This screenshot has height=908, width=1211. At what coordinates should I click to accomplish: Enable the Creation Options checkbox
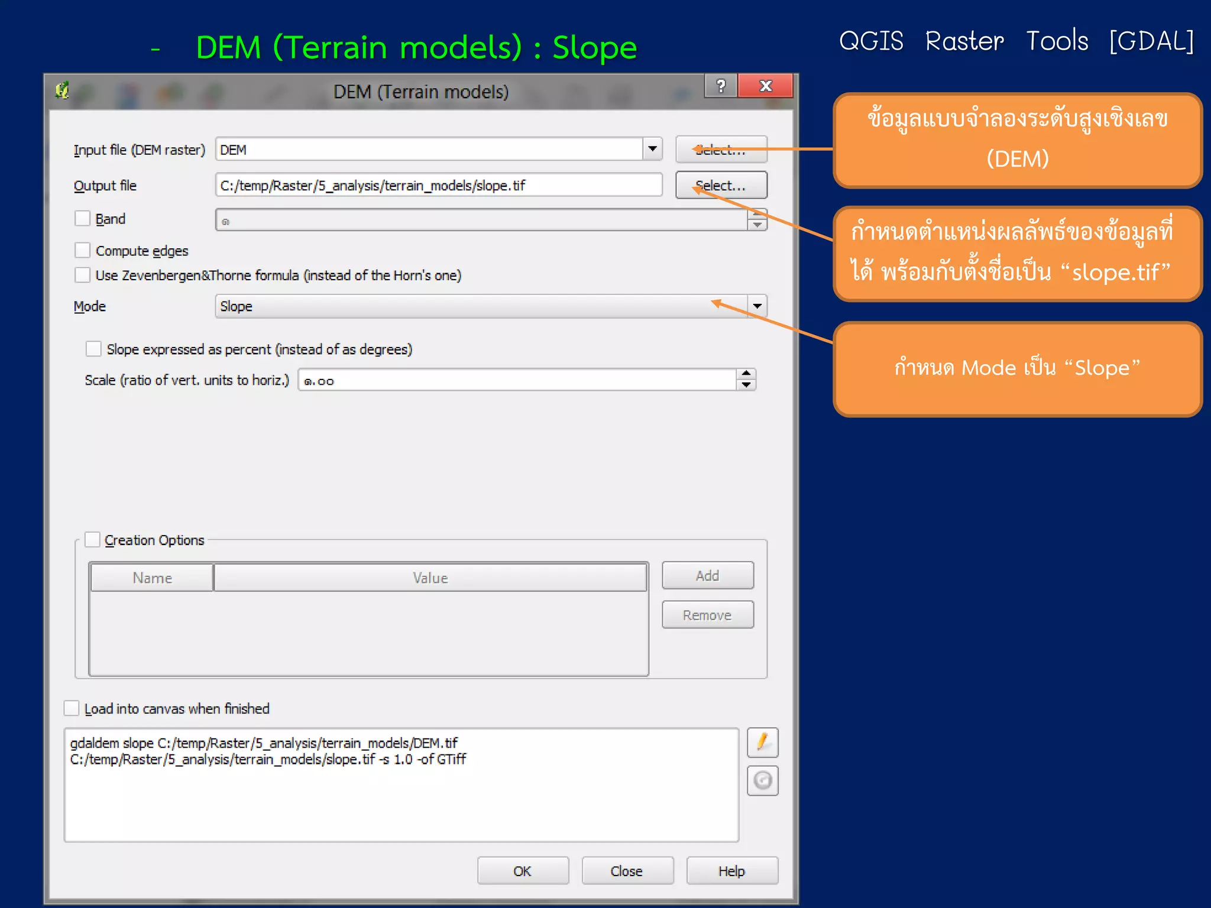coord(92,540)
